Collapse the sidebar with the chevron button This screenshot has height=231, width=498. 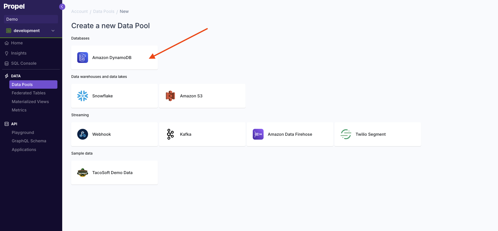tap(62, 7)
